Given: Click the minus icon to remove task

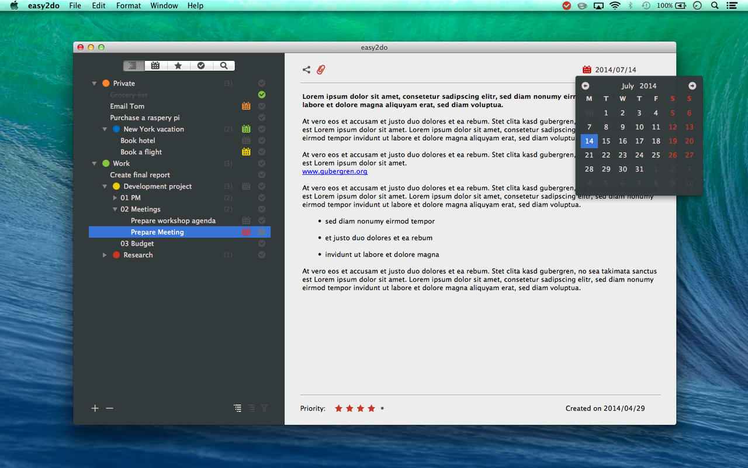Looking at the screenshot, I should (109, 408).
